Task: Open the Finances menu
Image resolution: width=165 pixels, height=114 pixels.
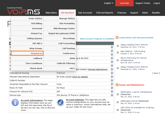Action: coord(122,13)
